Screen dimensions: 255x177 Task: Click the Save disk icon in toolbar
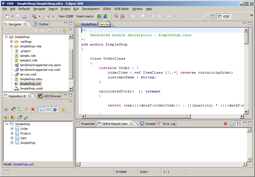pos(18,16)
